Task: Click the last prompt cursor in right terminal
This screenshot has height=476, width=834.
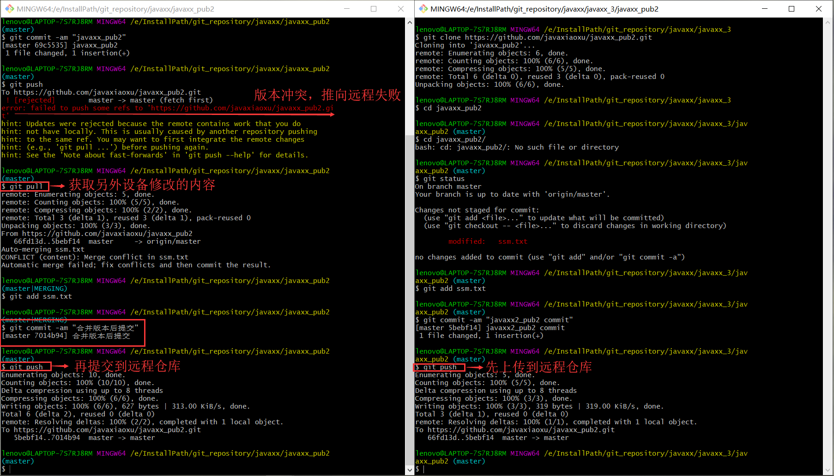Action: tap(423, 469)
